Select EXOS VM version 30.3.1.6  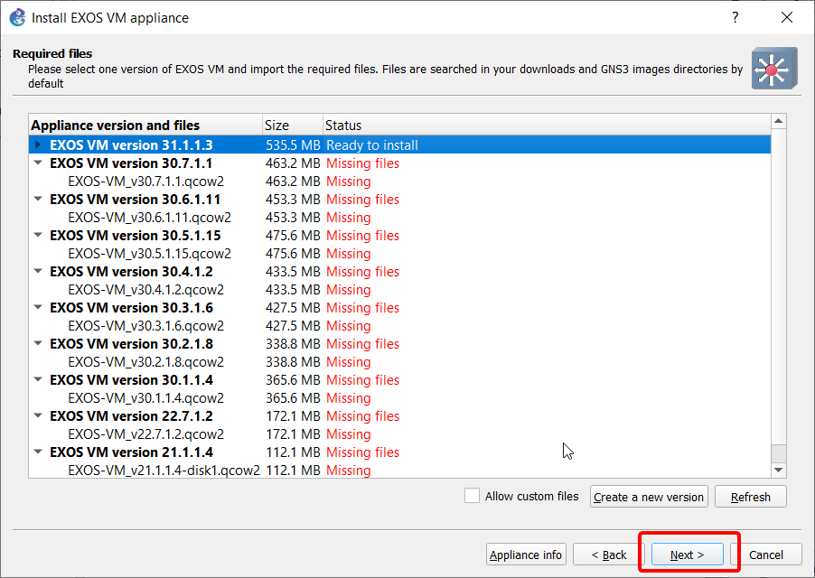[x=131, y=307]
